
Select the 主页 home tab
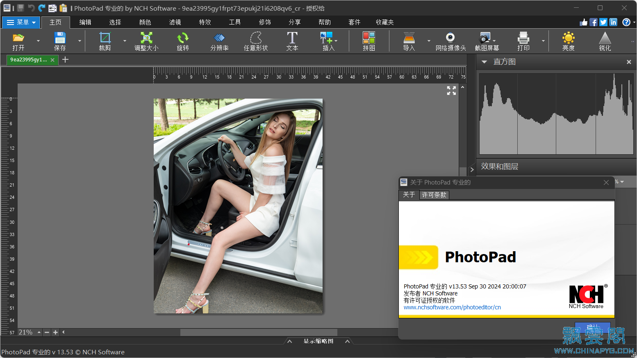pyautogui.click(x=55, y=22)
